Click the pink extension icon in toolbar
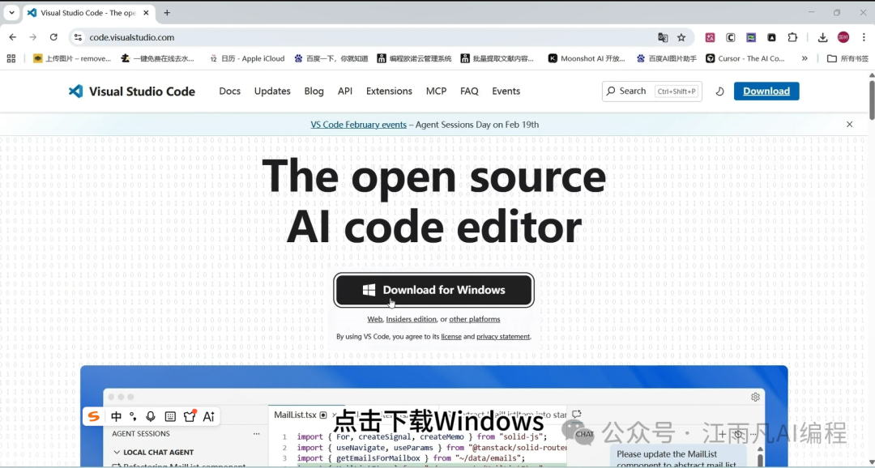Screen dimensions: 875x468 [710, 37]
